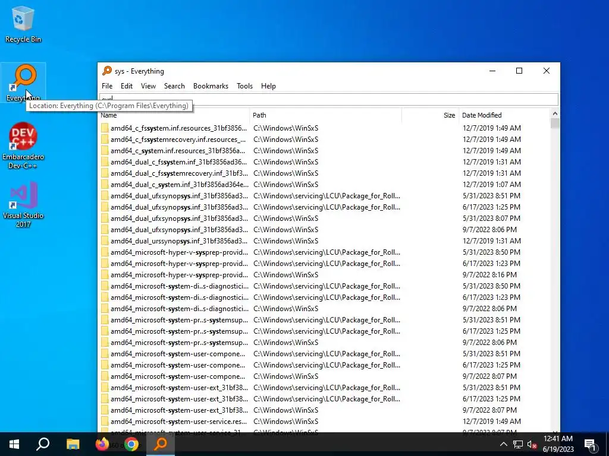Open the Windows Start menu
609x456 pixels.
click(14, 444)
